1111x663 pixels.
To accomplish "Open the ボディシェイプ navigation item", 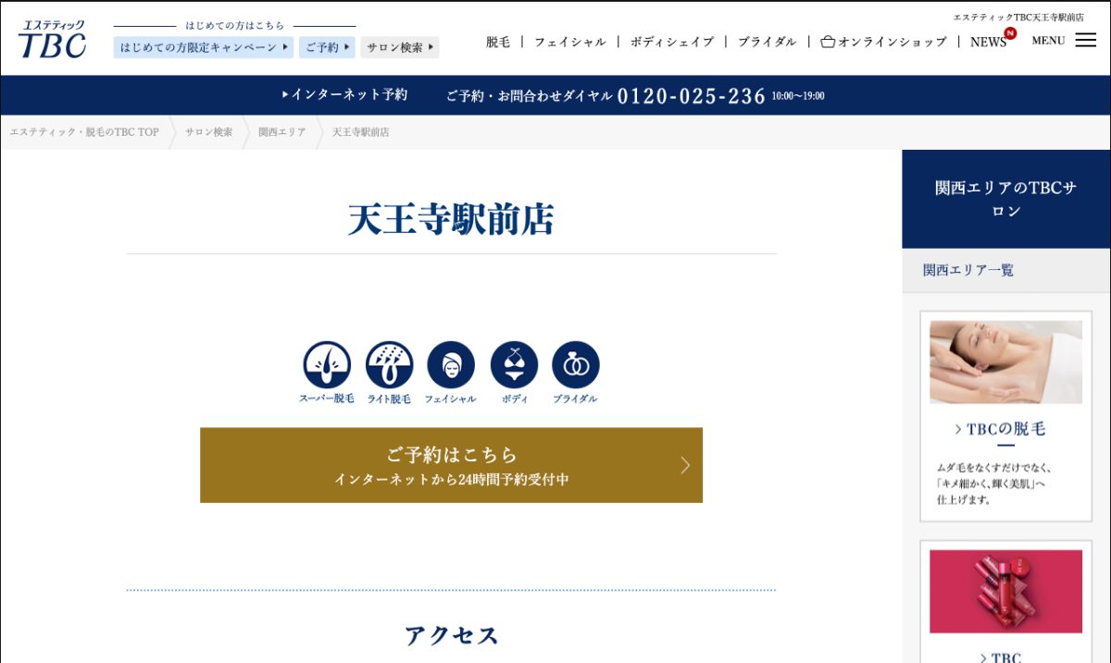I will tap(672, 42).
